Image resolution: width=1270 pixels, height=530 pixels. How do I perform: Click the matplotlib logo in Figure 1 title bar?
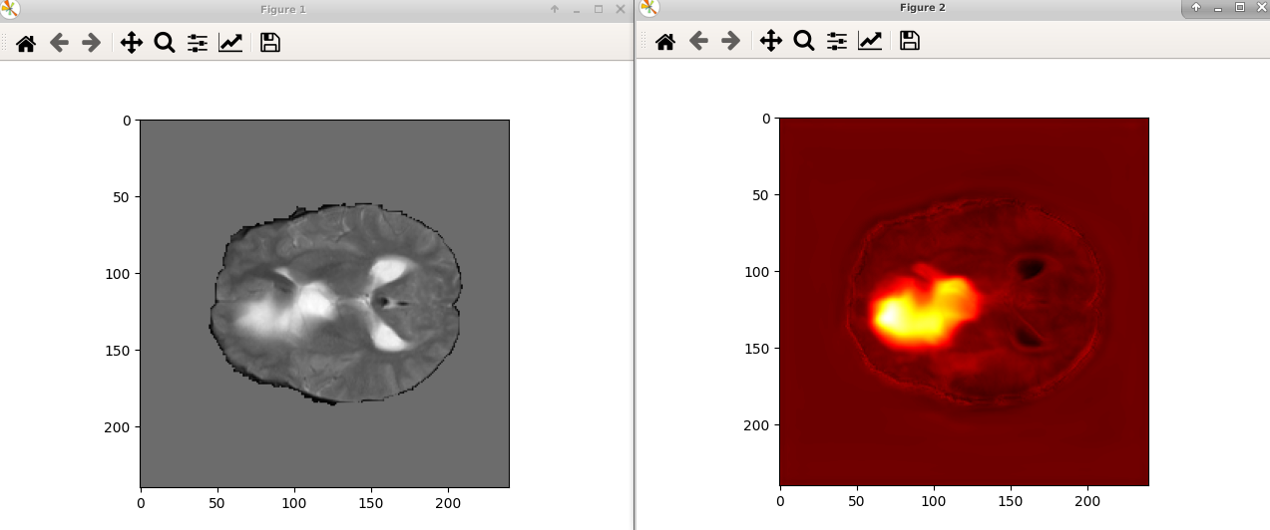10,9
